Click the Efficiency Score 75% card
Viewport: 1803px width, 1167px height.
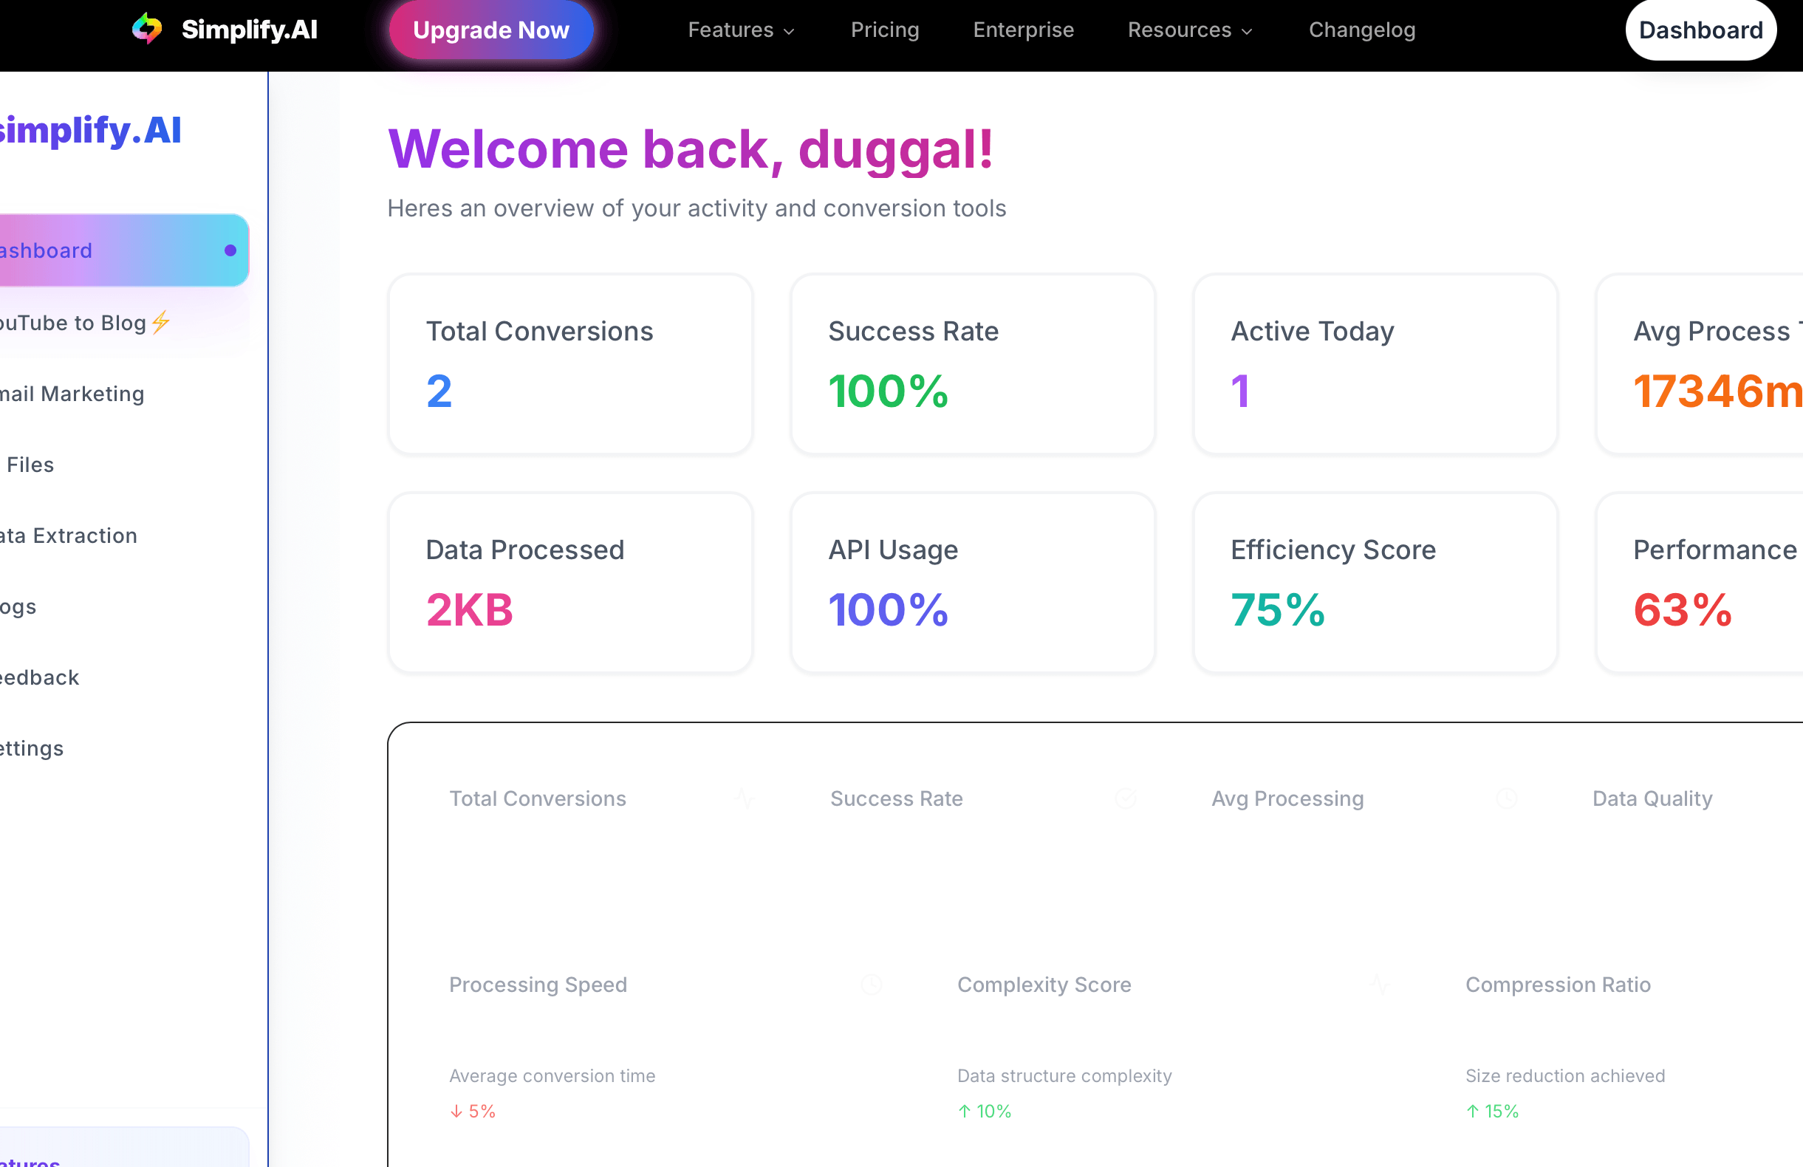pos(1375,582)
